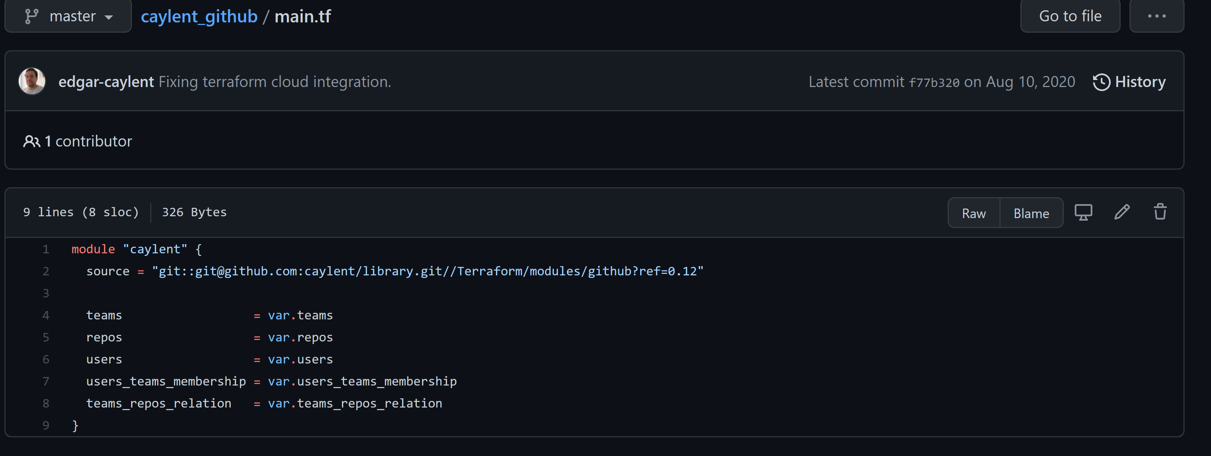This screenshot has height=456, width=1211.
Task: Click edgar-caylent's profile avatar
Action: (32, 81)
